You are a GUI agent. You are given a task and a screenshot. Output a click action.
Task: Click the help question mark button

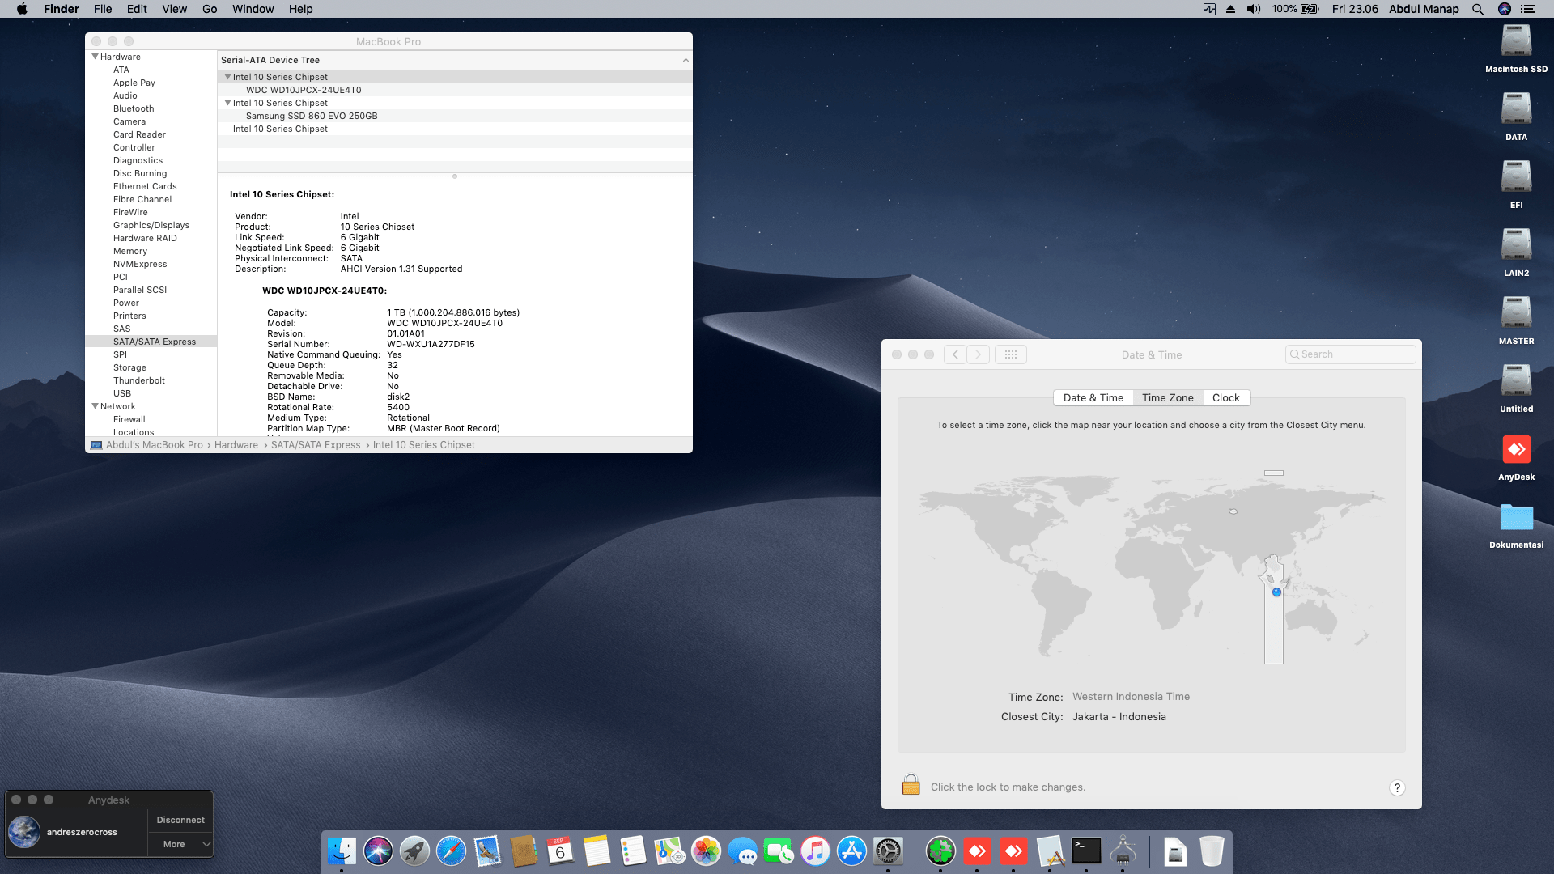pyautogui.click(x=1397, y=787)
